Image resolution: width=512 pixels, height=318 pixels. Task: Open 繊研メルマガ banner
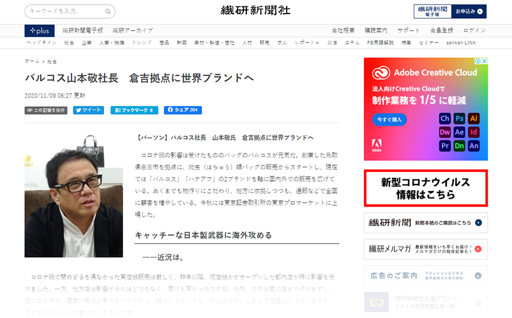pyautogui.click(x=426, y=249)
